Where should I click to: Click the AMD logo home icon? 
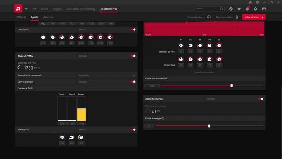[x=18, y=9]
